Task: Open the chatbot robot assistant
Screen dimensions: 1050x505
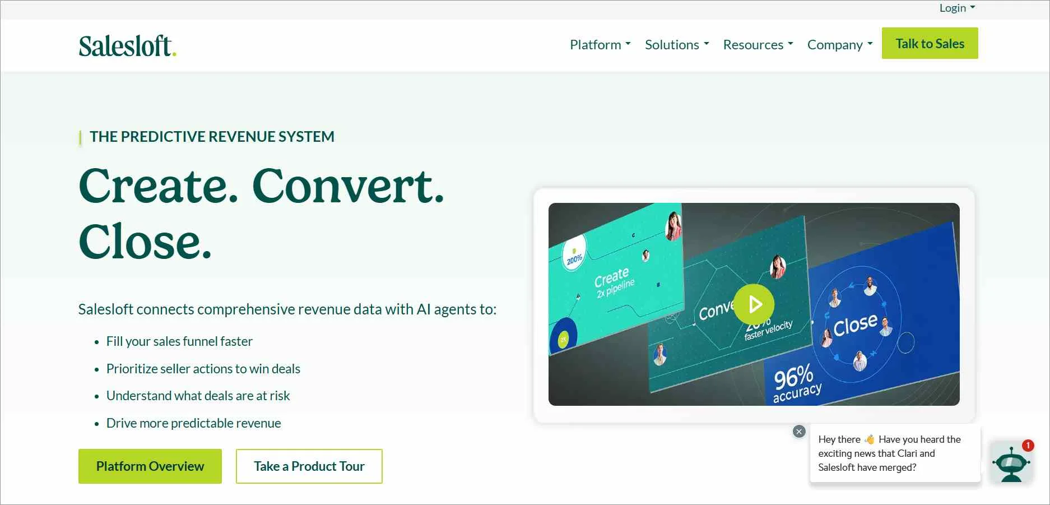Action: pyautogui.click(x=1012, y=464)
